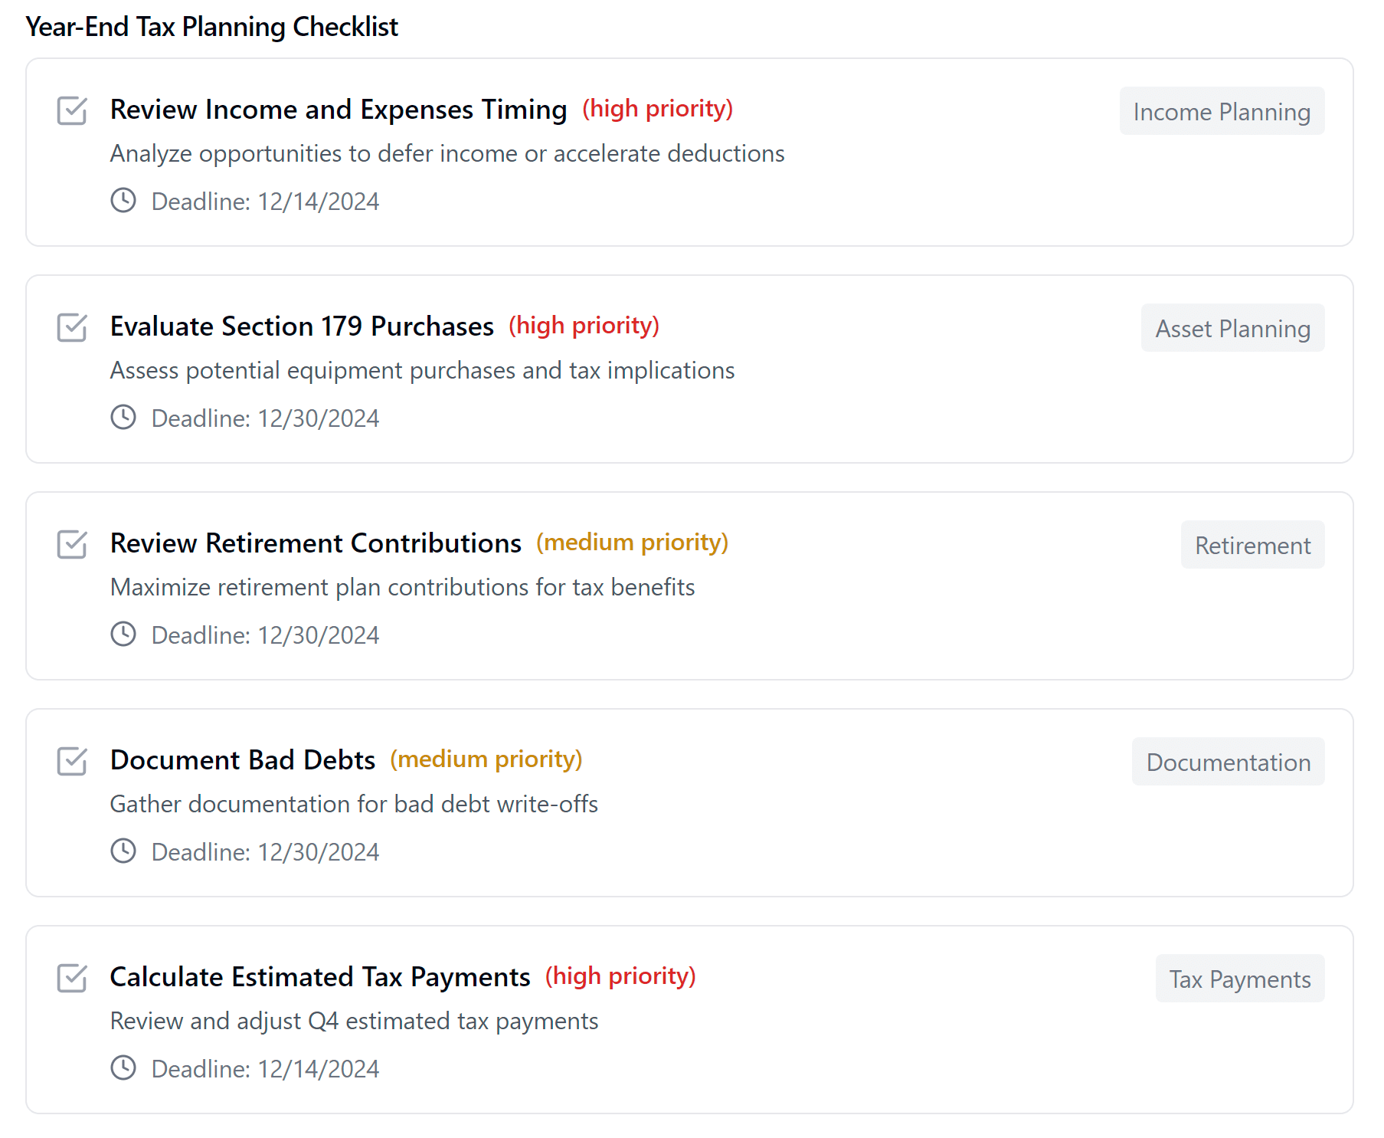Viewport: 1384px width, 1138px height.
Task: Click the clock icon for Section 179 deadline
Action: point(123,418)
